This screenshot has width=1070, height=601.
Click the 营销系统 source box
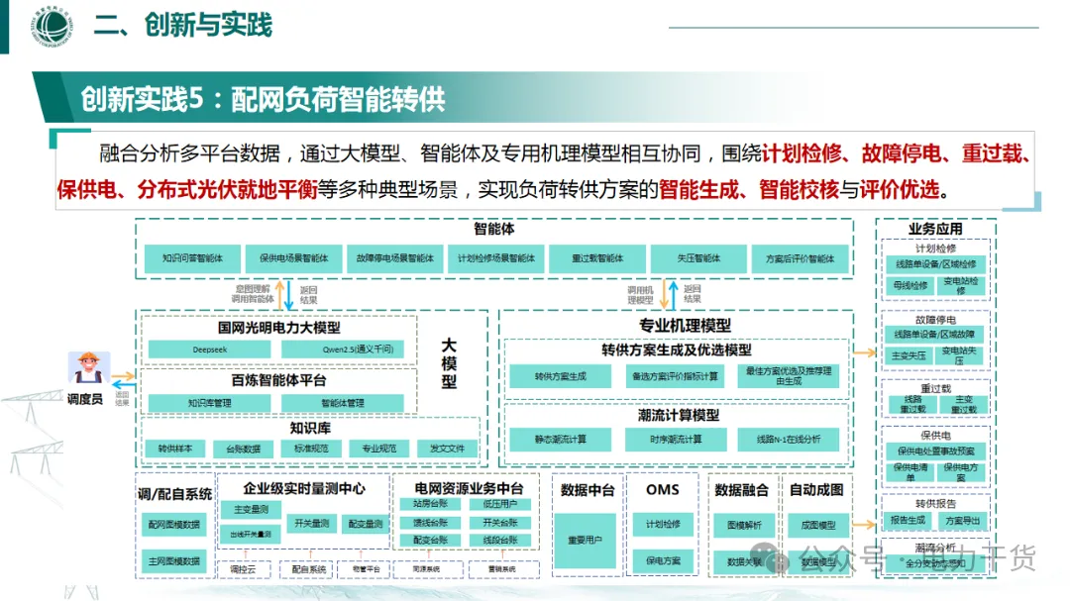point(502,569)
